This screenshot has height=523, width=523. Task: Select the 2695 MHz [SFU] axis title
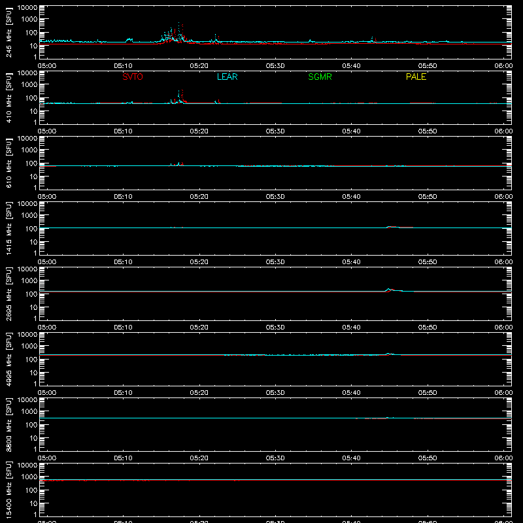[9, 294]
